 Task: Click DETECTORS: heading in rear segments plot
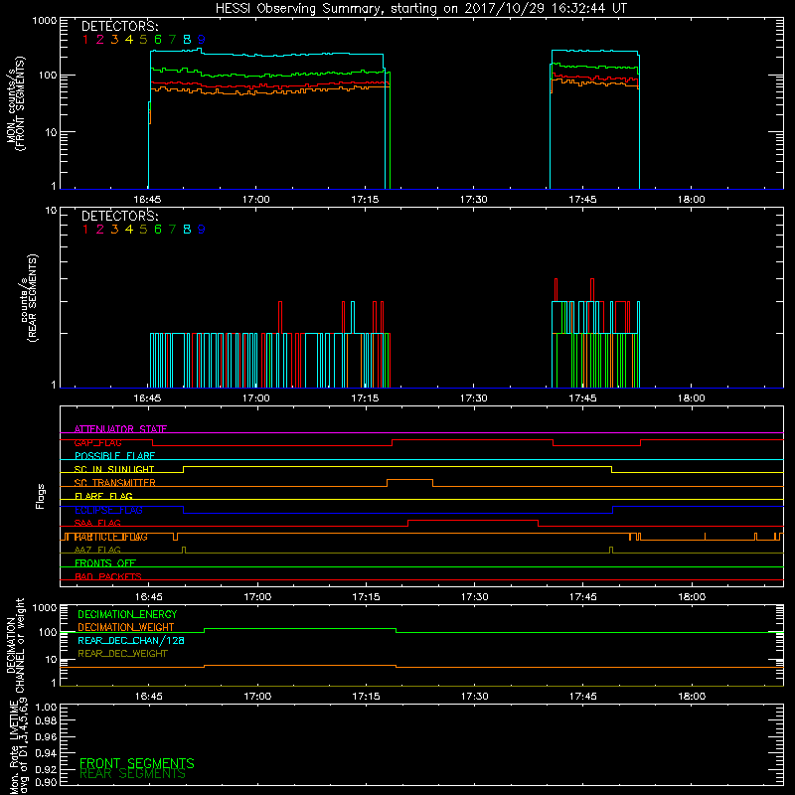coord(119,216)
